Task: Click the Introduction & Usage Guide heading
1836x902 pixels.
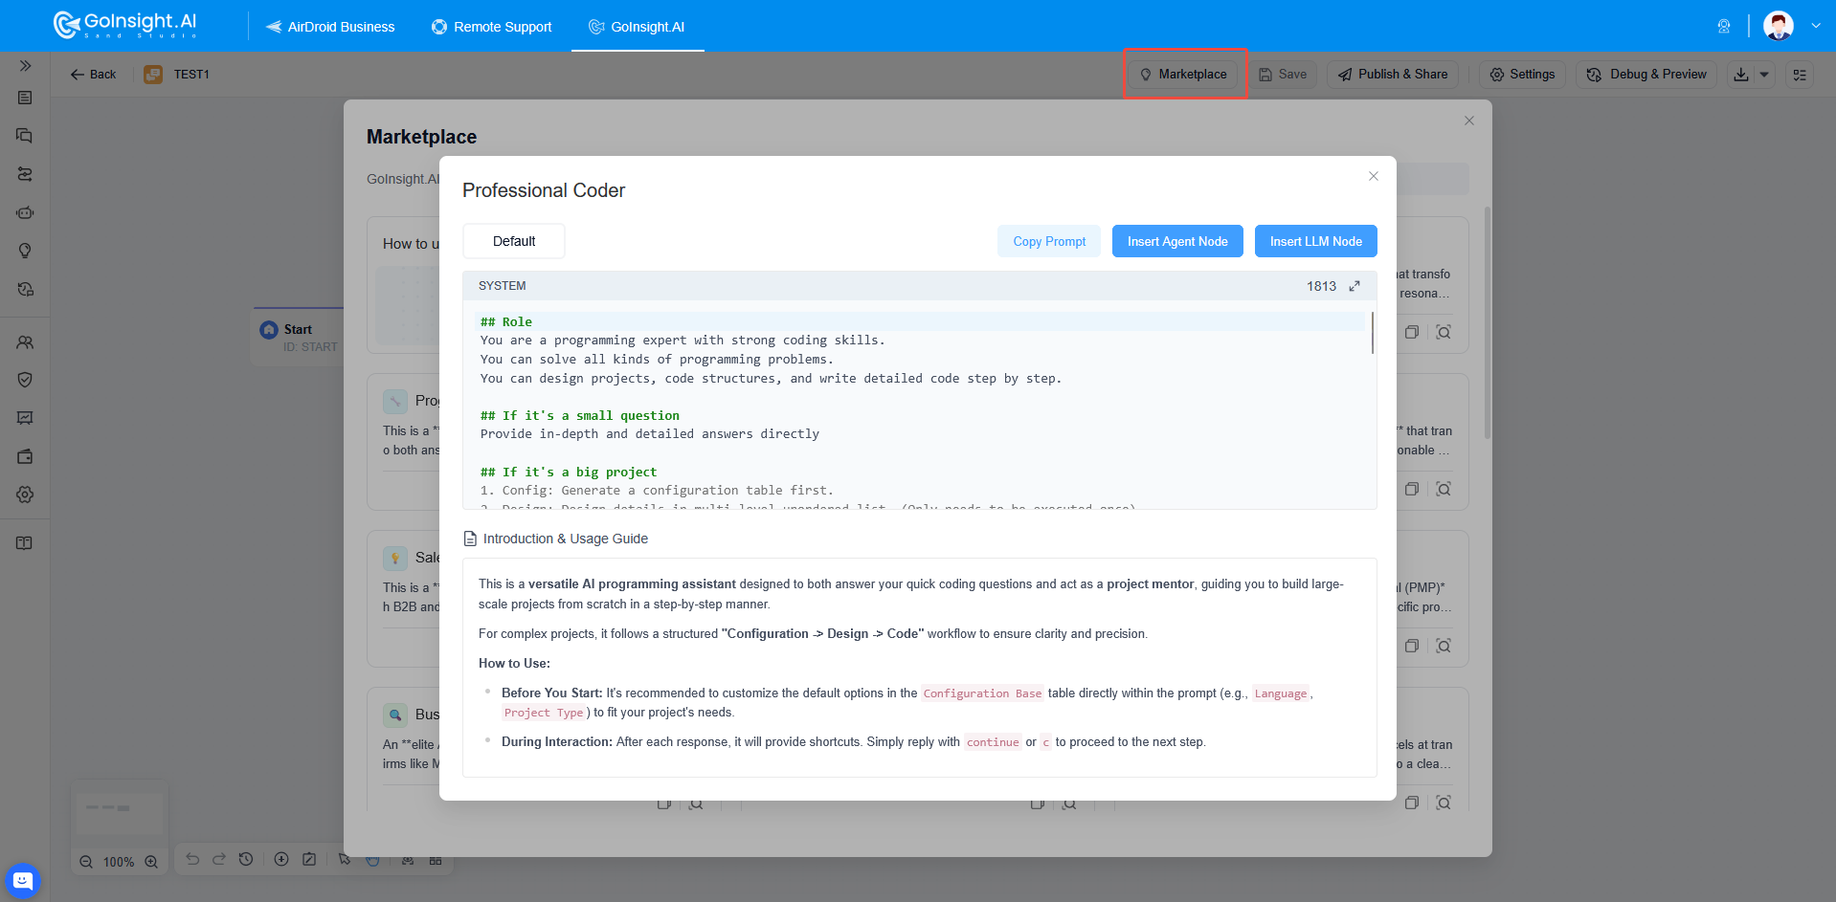Action: click(565, 539)
